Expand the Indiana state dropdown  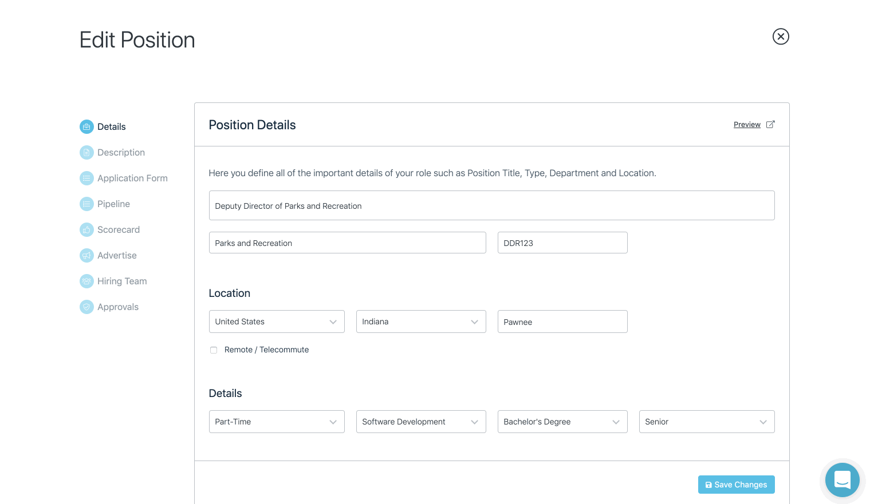pos(421,322)
